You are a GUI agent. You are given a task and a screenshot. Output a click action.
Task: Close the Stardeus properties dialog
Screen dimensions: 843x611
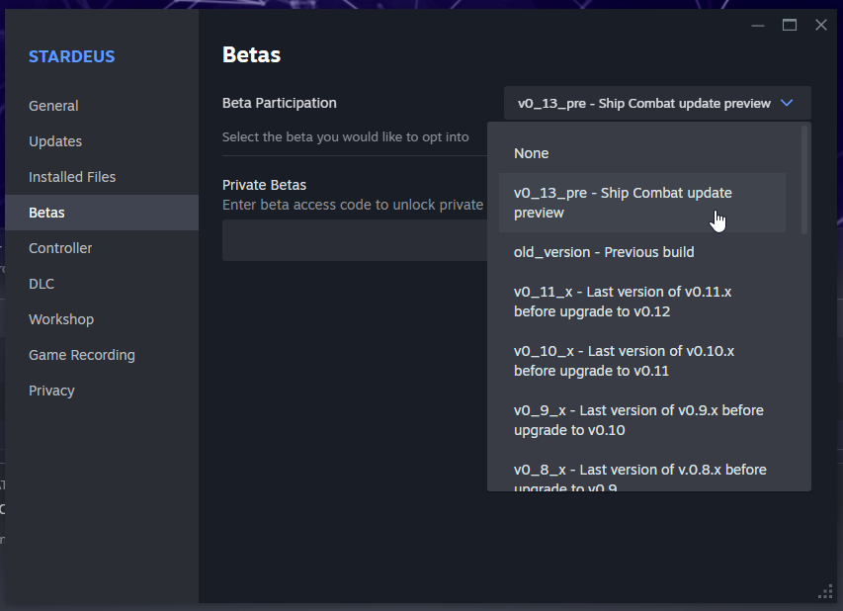[x=821, y=26]
